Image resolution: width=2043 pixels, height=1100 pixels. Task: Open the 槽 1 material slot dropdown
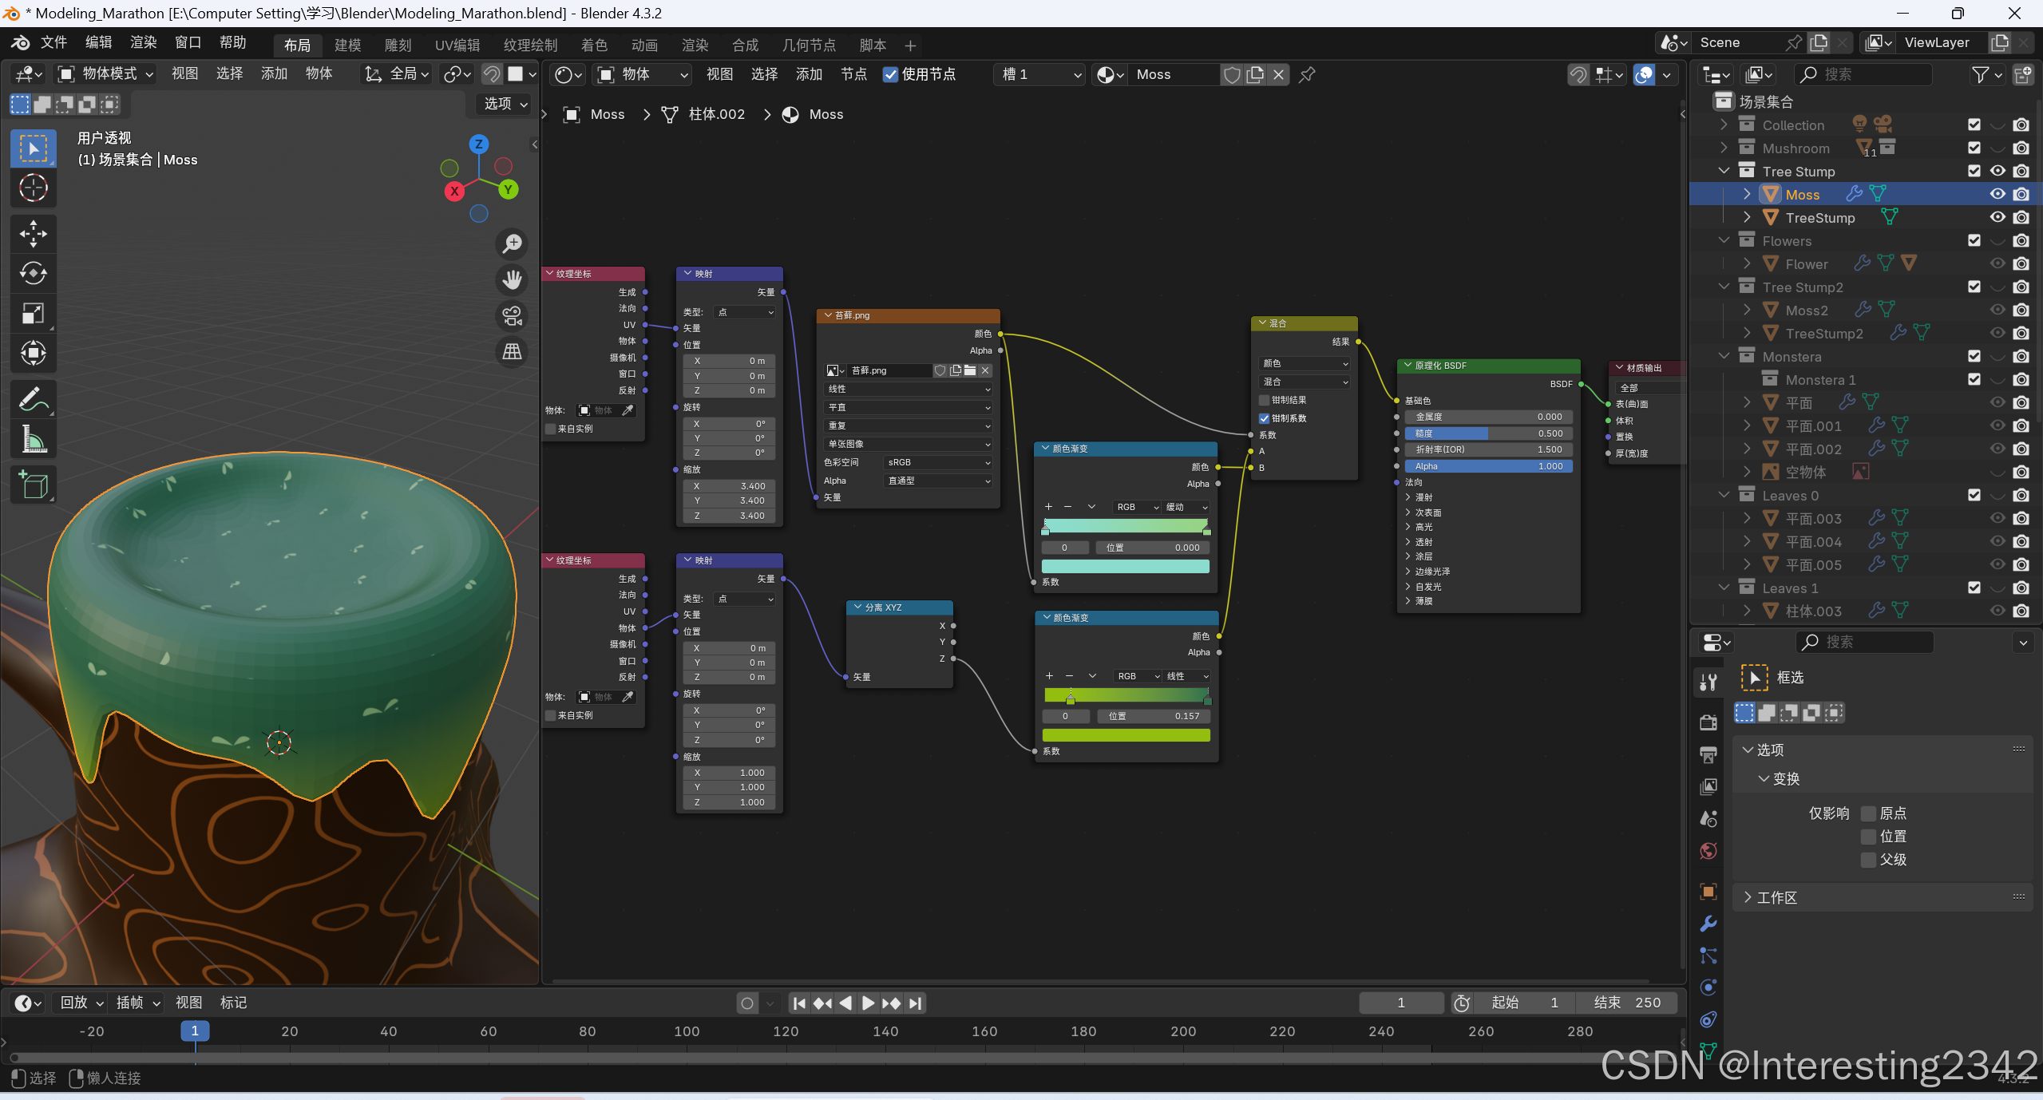coord(1039,74)
